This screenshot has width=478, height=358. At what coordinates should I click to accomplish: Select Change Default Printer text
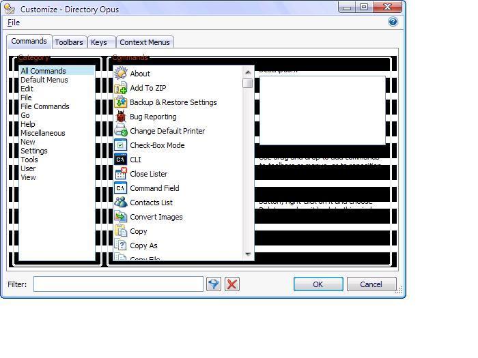[x=167, y=131]
